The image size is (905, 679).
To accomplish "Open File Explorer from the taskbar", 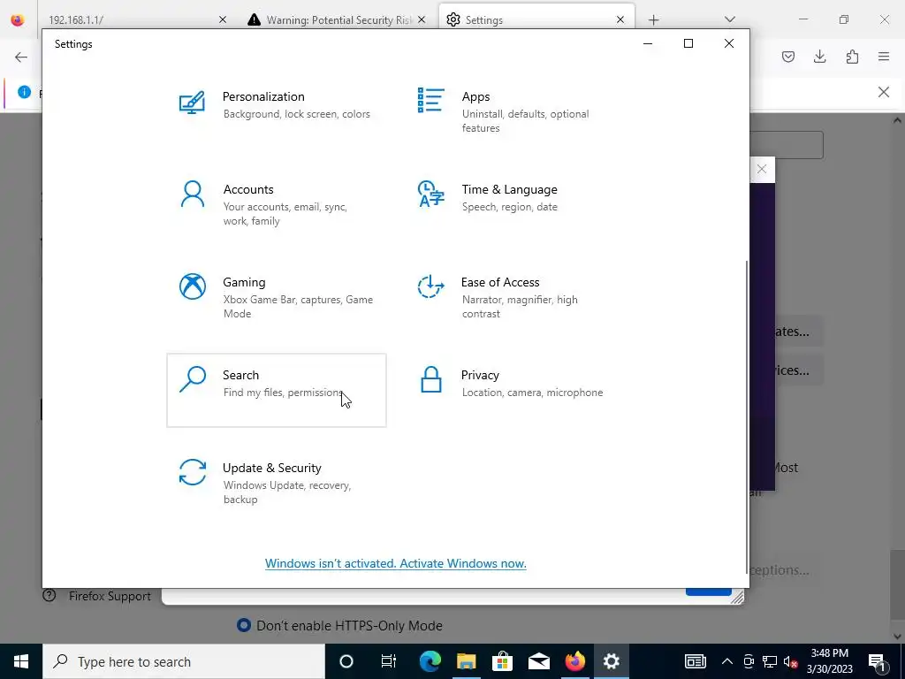I will (x=467, y=661).
